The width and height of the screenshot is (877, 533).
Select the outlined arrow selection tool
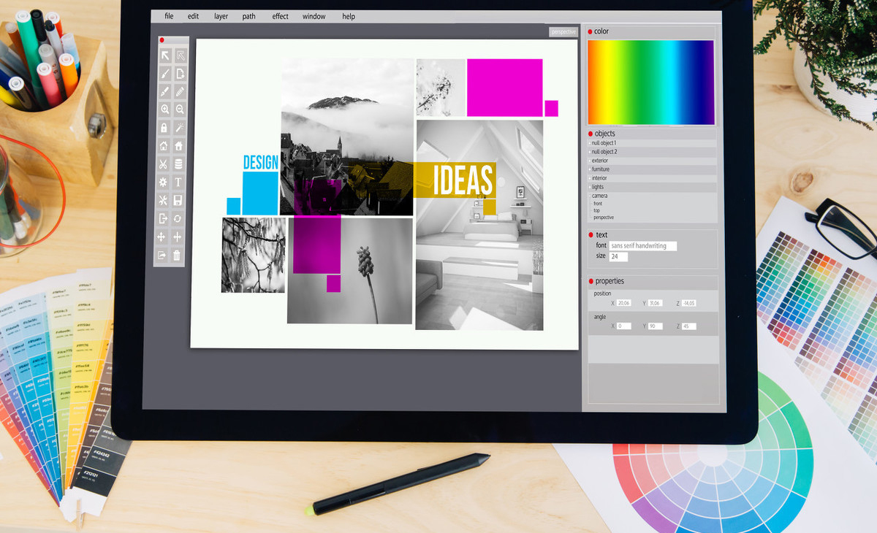coord(180,55)
